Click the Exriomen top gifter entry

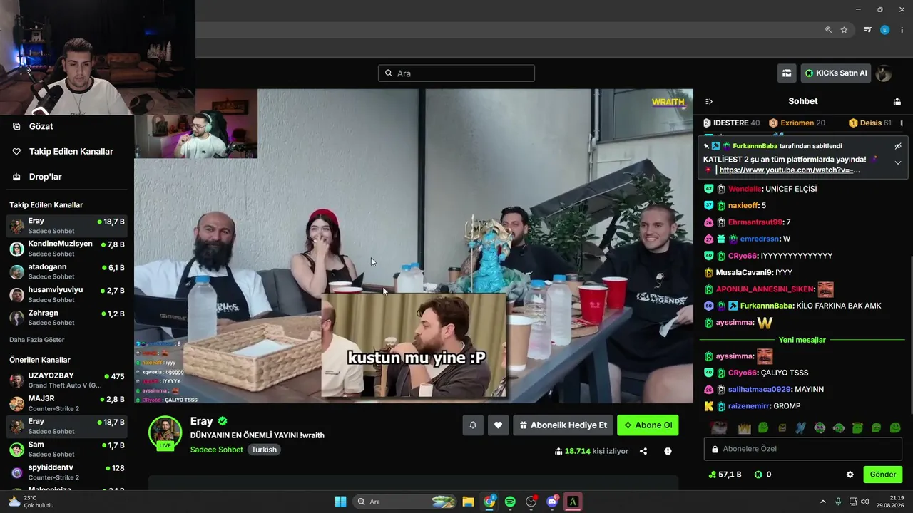point(797,123)
